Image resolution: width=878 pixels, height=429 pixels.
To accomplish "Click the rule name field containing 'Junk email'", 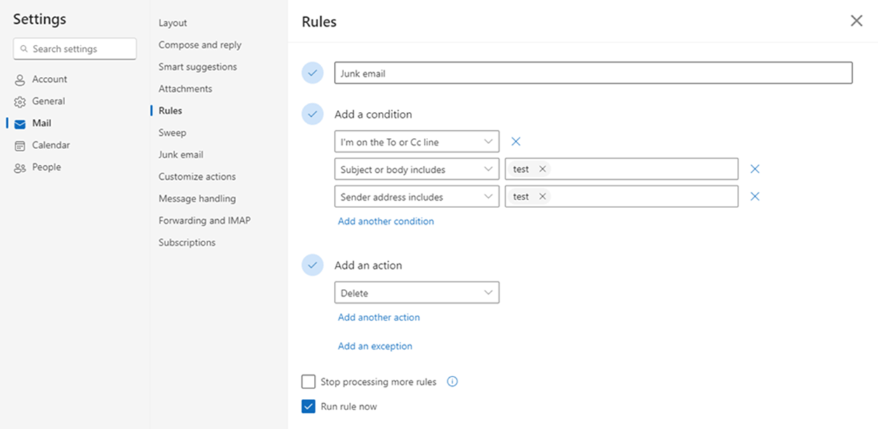I will coord(594,73).
